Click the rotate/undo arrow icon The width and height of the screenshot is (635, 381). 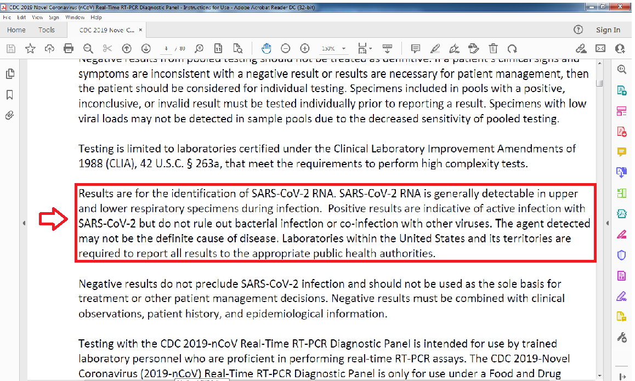point(512,49)
